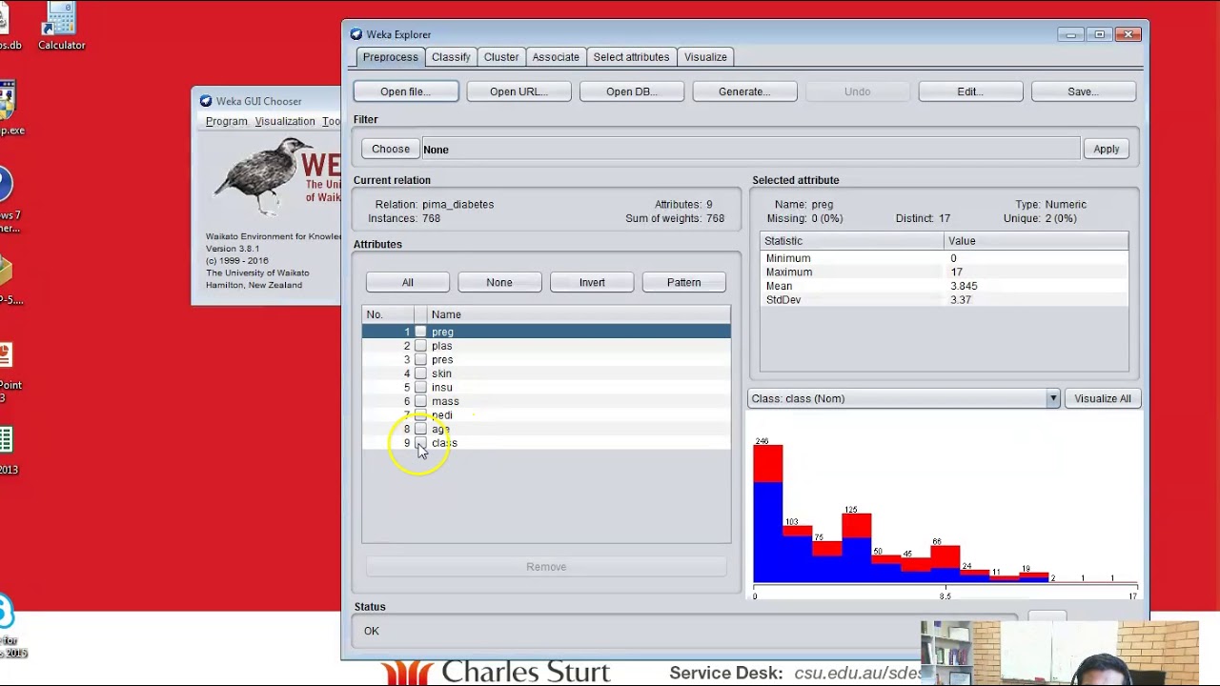Switch to the Cluster tab
This screenshot has height=686, width=1220.
pyautogui.click(x=501, y=57)
